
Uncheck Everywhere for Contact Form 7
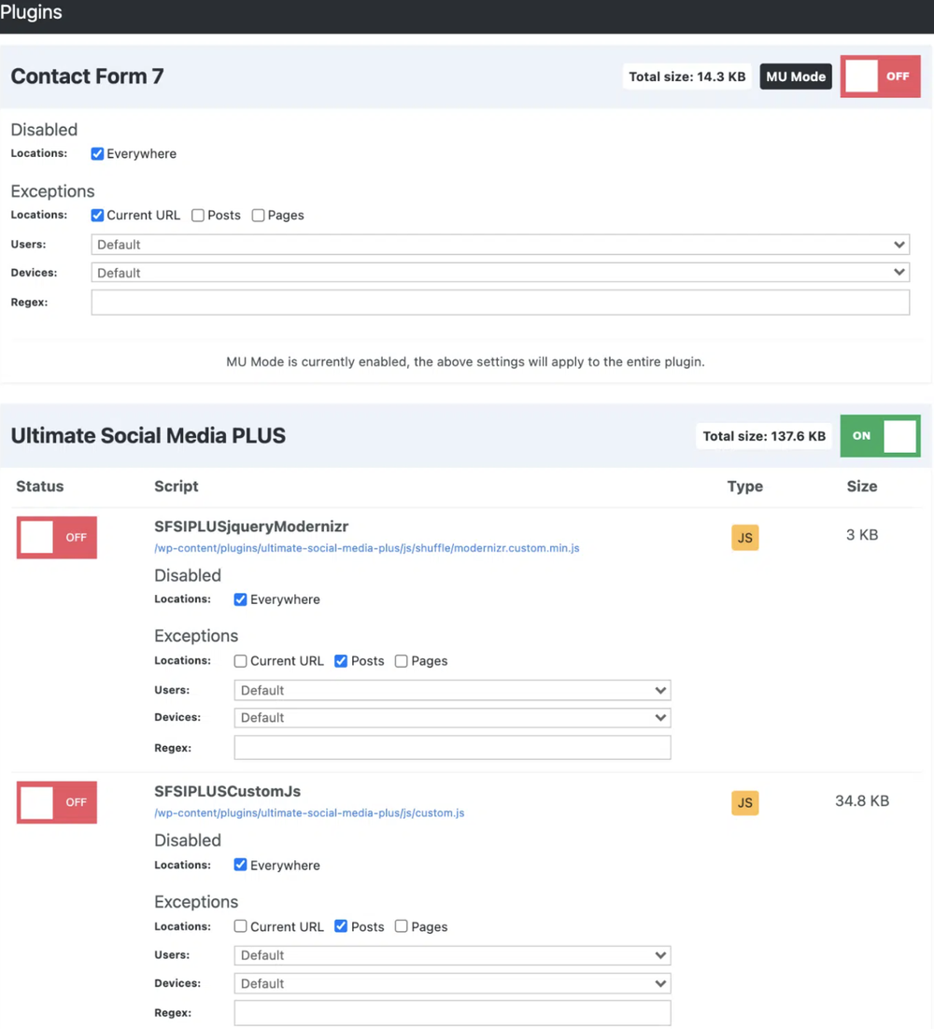tap(97, 153)
